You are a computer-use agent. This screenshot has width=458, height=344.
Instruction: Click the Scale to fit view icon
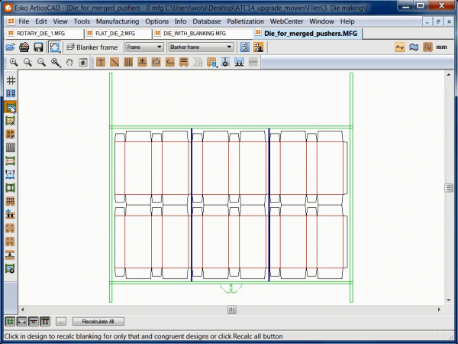55,47
